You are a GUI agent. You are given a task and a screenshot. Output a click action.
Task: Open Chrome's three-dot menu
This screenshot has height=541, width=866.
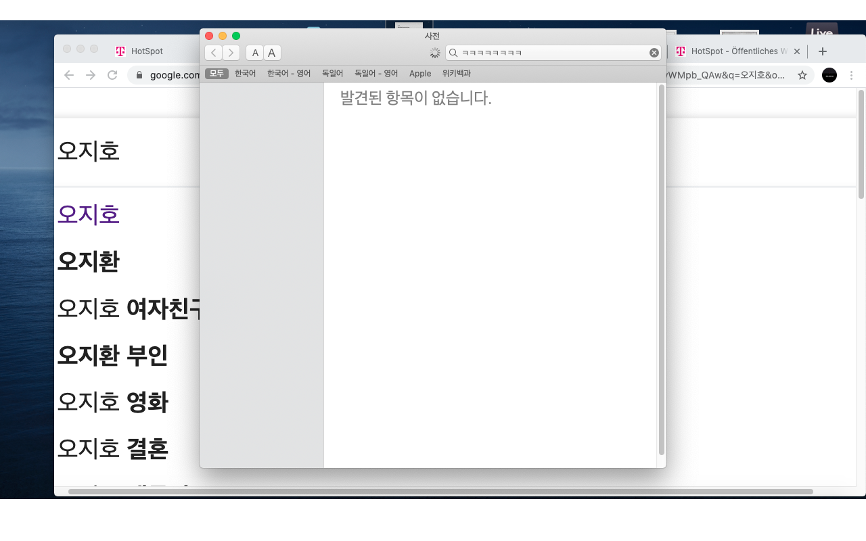click(x=852, y=75)
